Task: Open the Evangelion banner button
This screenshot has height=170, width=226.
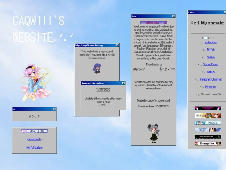Action: pos(208,144)
